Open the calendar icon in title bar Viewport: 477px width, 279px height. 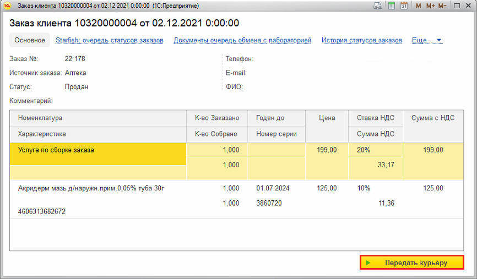pos(404,6)
